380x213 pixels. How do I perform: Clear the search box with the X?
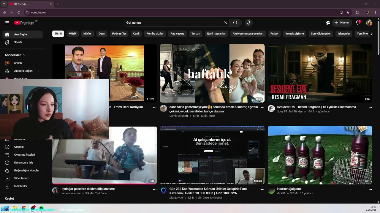(226, 23)
